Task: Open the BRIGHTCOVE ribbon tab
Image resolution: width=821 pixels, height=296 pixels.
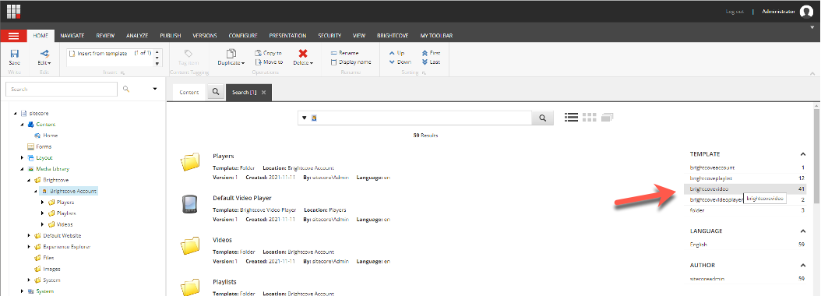Action: pos(393,36)
